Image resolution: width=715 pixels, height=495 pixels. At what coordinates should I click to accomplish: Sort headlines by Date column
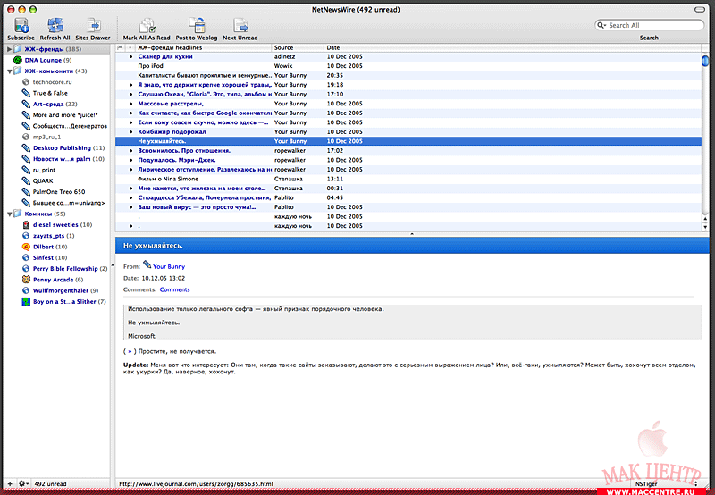coord(512,47)
